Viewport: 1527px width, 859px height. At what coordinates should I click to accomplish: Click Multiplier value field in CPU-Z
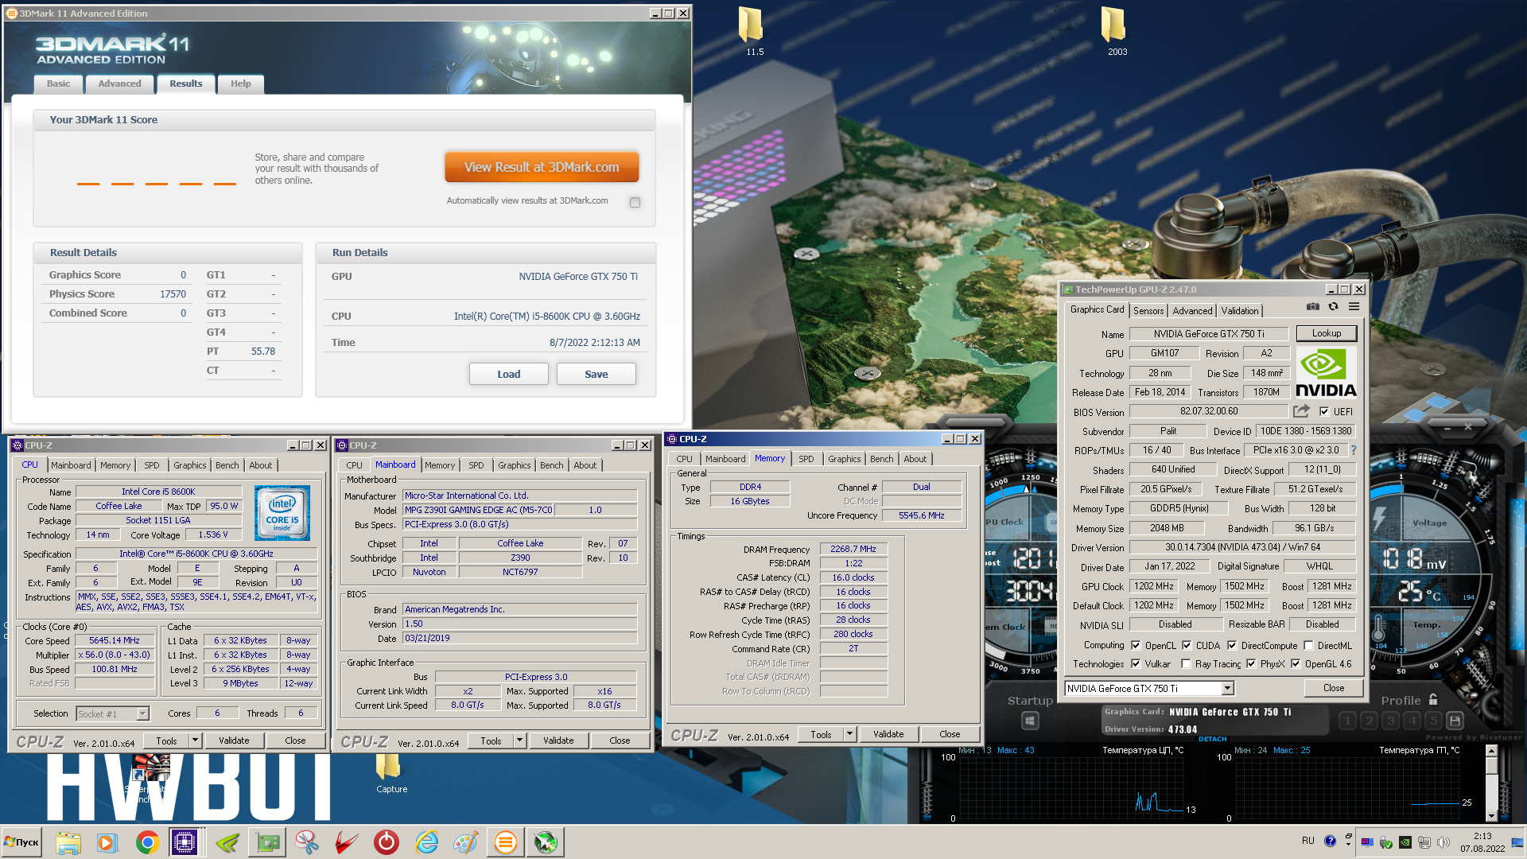coord(114,655)
